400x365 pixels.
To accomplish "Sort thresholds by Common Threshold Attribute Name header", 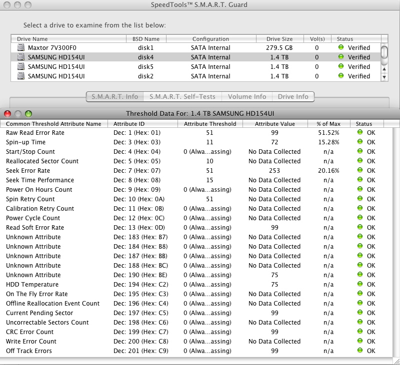I will pos(53,124).
